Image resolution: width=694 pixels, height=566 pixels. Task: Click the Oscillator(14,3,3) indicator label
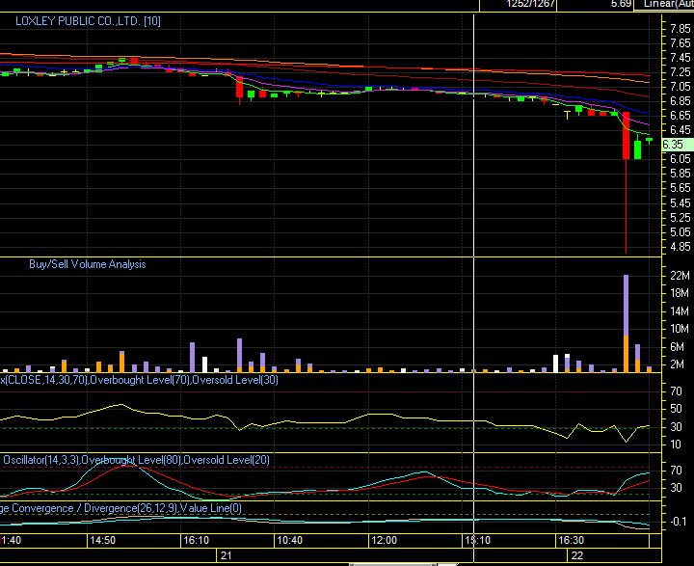click(136, 460)
